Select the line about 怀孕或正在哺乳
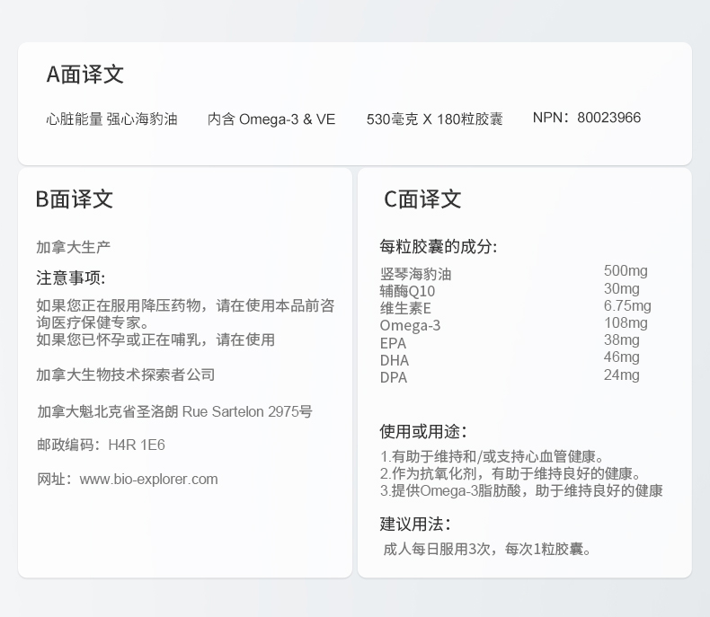This screenshot has height=617, width=710. (x=155, y=339)
